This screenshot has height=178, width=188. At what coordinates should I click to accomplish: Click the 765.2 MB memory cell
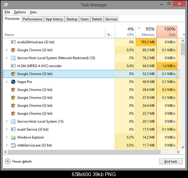pos(146,42)
